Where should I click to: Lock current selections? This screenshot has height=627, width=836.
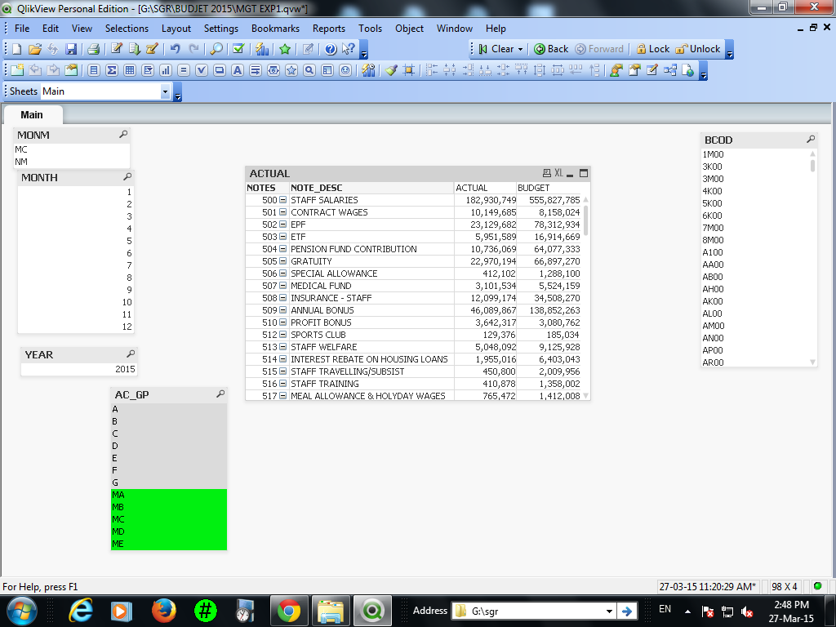(x=652, y=49)
